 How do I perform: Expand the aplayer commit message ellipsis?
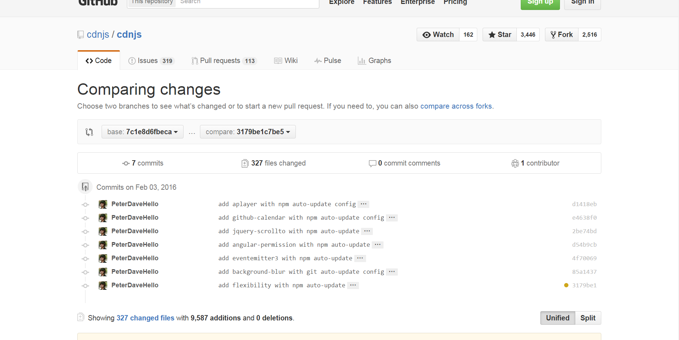tap(364, 204)
